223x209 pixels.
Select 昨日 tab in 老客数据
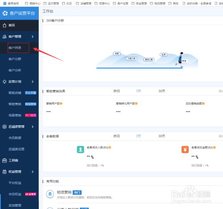pos(117,136)
